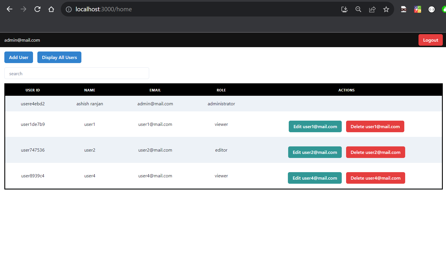Click the share page icon

click(x=372, y=9)
